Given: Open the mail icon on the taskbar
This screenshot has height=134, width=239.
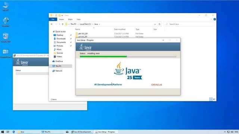Looking at the screenshot, I should (x=67, y=132).
